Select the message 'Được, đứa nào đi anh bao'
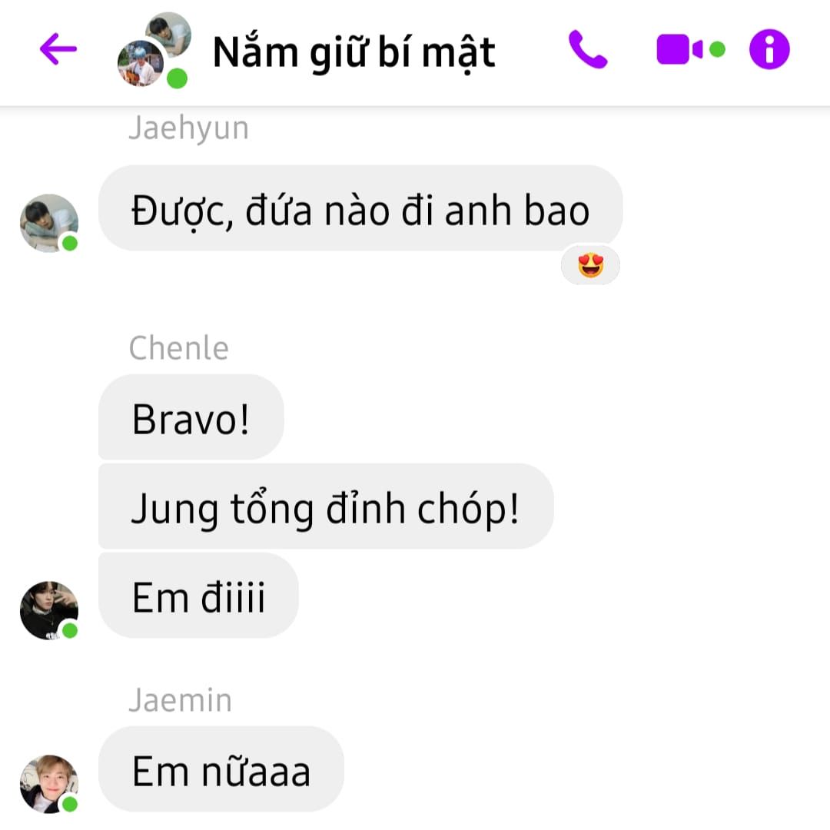The width and height of the screenshot is (830, 830). pos(360,208)
